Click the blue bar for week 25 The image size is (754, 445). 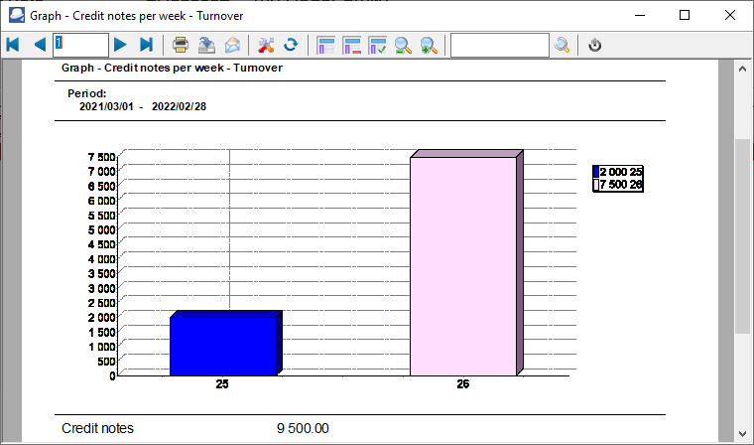[222, 346]
